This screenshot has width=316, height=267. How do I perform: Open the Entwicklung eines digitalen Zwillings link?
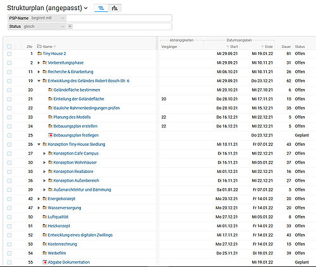point(80,235)
